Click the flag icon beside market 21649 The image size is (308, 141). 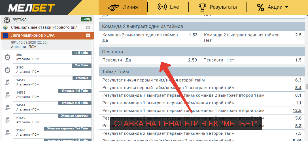7,120
